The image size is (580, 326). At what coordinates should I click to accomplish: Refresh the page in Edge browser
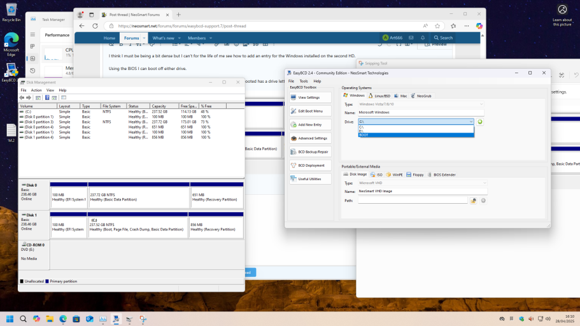point(95,26)
